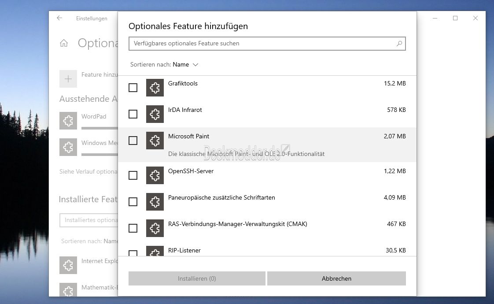Enable the OpenSSH-Server checkbox

pos(133,175)
